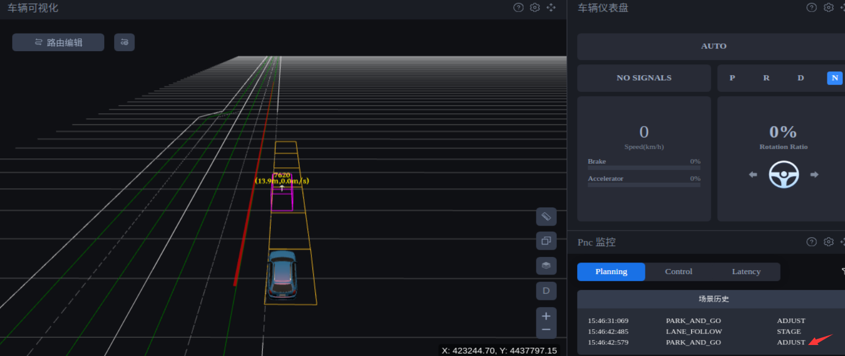Select the N gear indicator
The width and height of the screenshot is (845, 356).
pyautogui.click(x=835, y=78)
